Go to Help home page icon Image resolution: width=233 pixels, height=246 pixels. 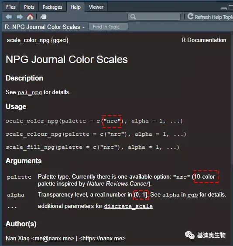point(30,17)
